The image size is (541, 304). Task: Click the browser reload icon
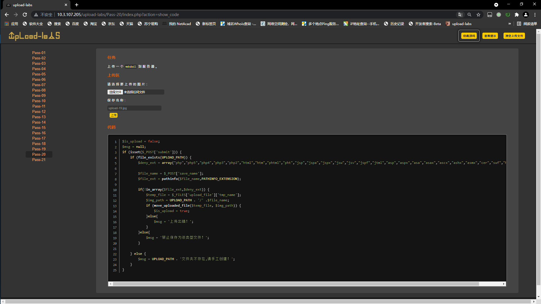tap(25, 15)
